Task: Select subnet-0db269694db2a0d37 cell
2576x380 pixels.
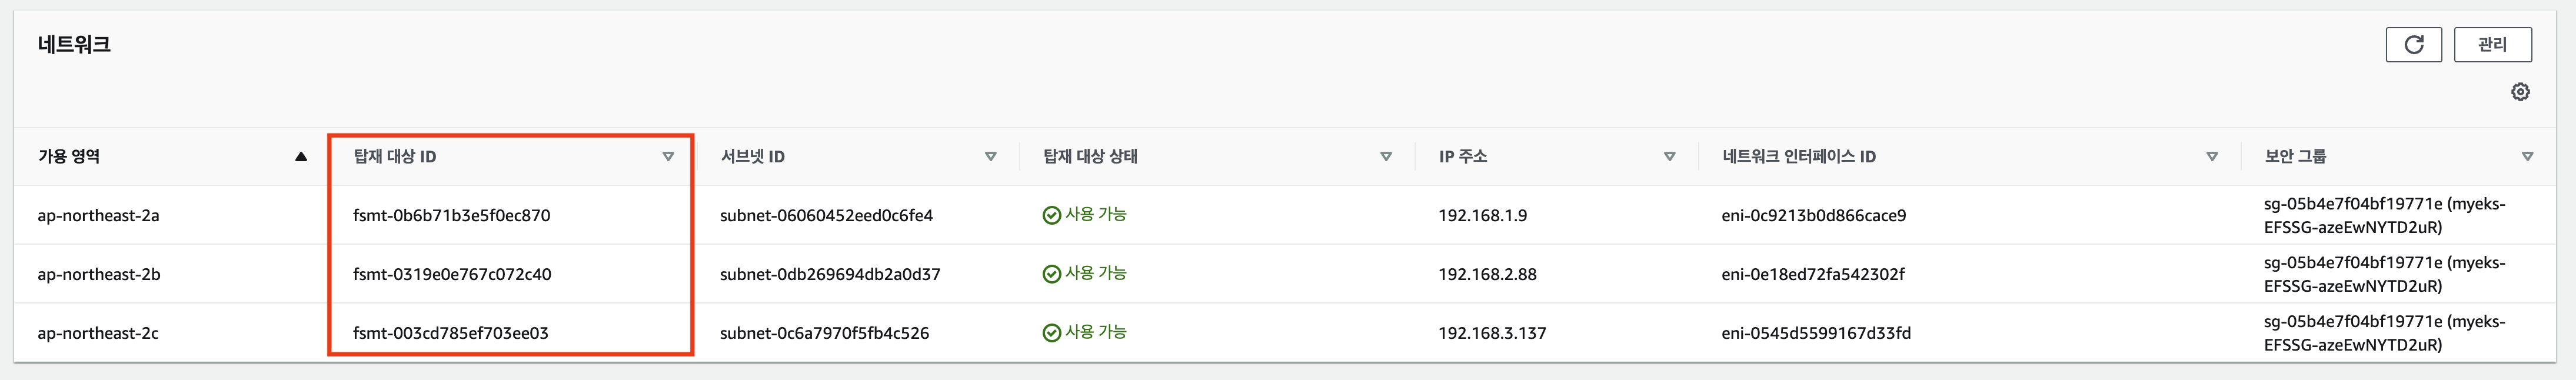Action: pyautogui.click(x=830, y=274)
